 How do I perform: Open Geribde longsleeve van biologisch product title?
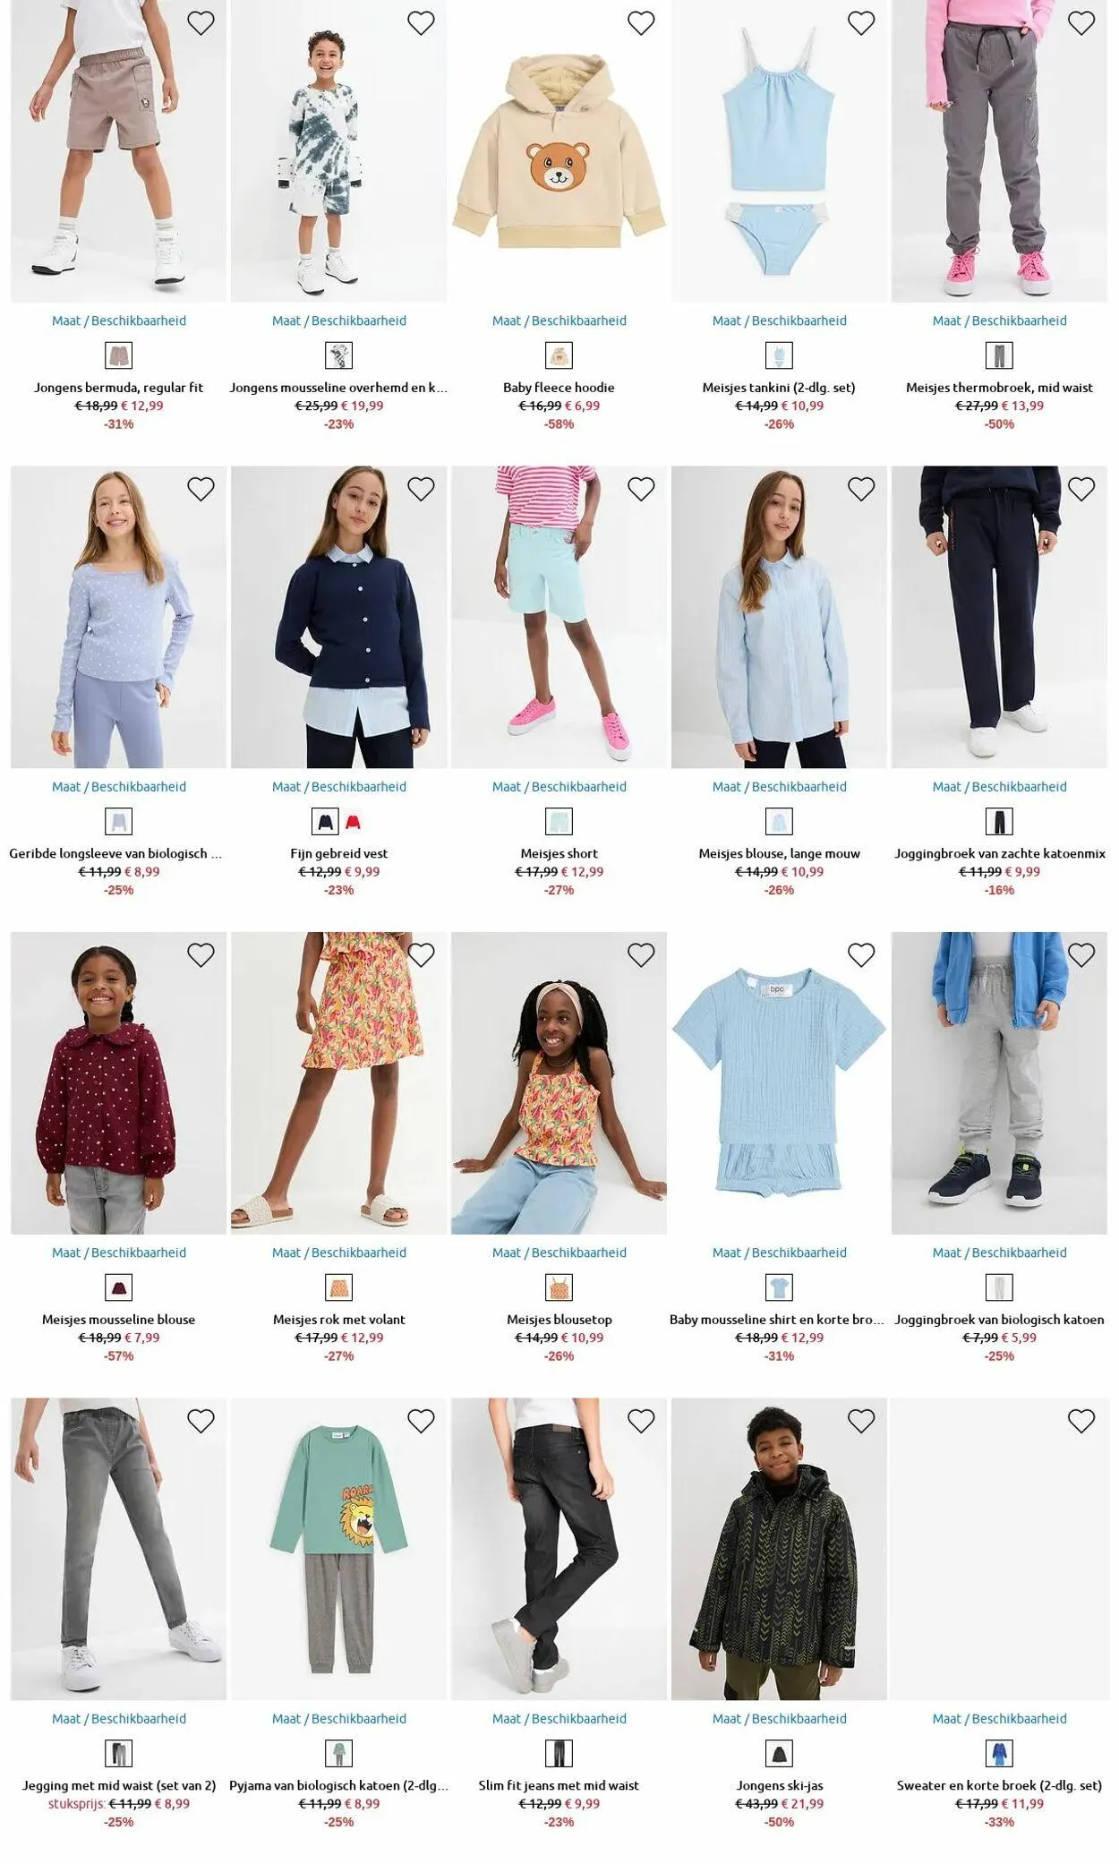[115, 854]
